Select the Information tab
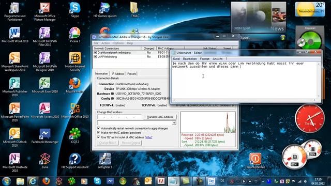Image resolution: width=331 pixels, height=186 pixels. [101, 73]
